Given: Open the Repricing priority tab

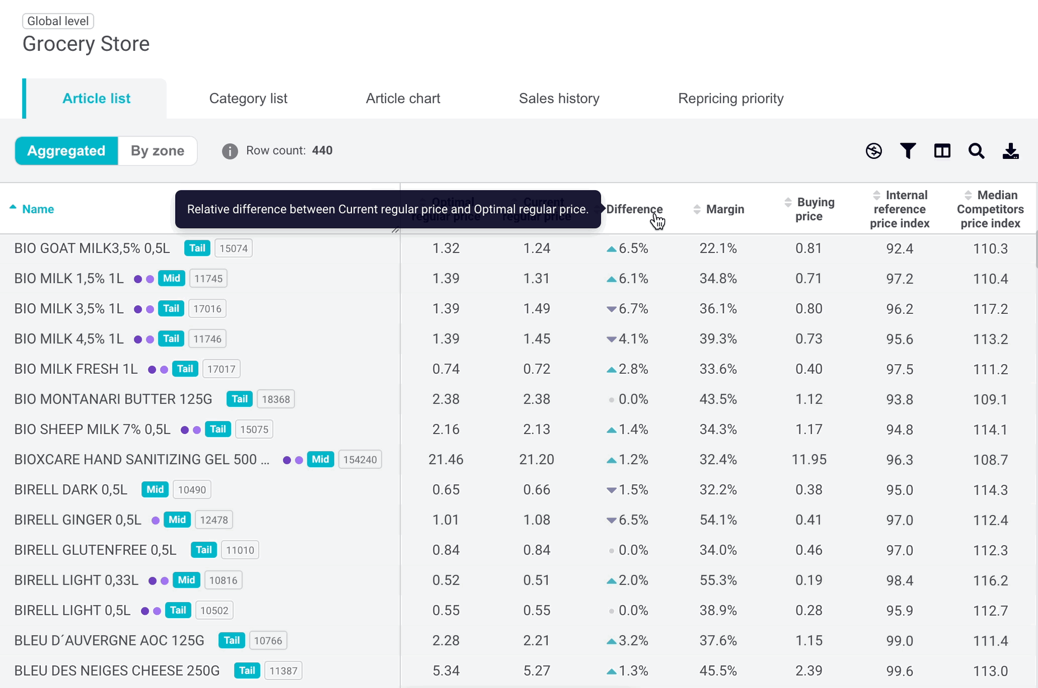Looking at the screenshot, I should click(731, 98).
